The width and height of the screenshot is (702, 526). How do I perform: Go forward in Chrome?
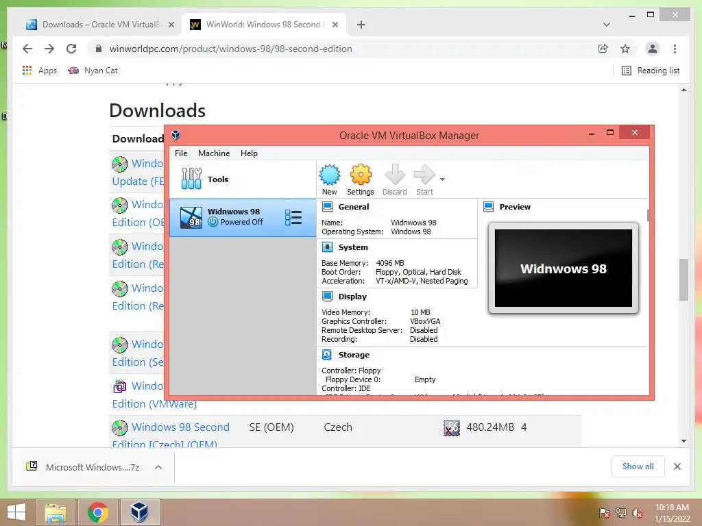pyautogui.click(x=49, y=49)
